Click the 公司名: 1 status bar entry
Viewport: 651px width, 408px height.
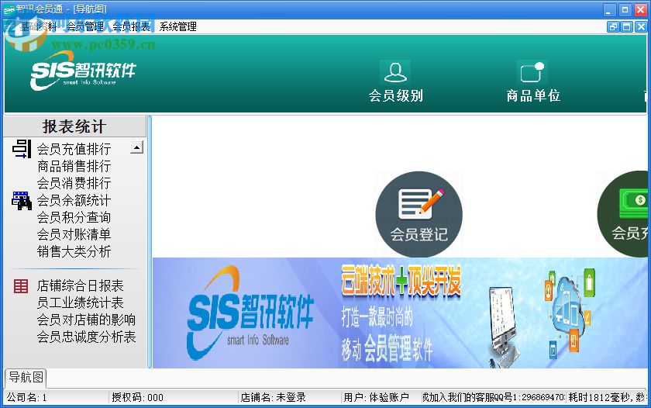(56, 398)
